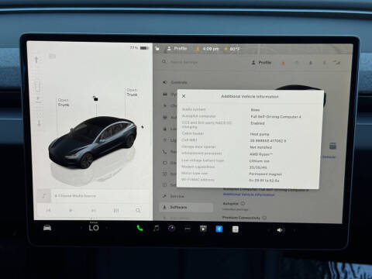Open the music note media app
372x279 pixels.
(x=156, y=228)
